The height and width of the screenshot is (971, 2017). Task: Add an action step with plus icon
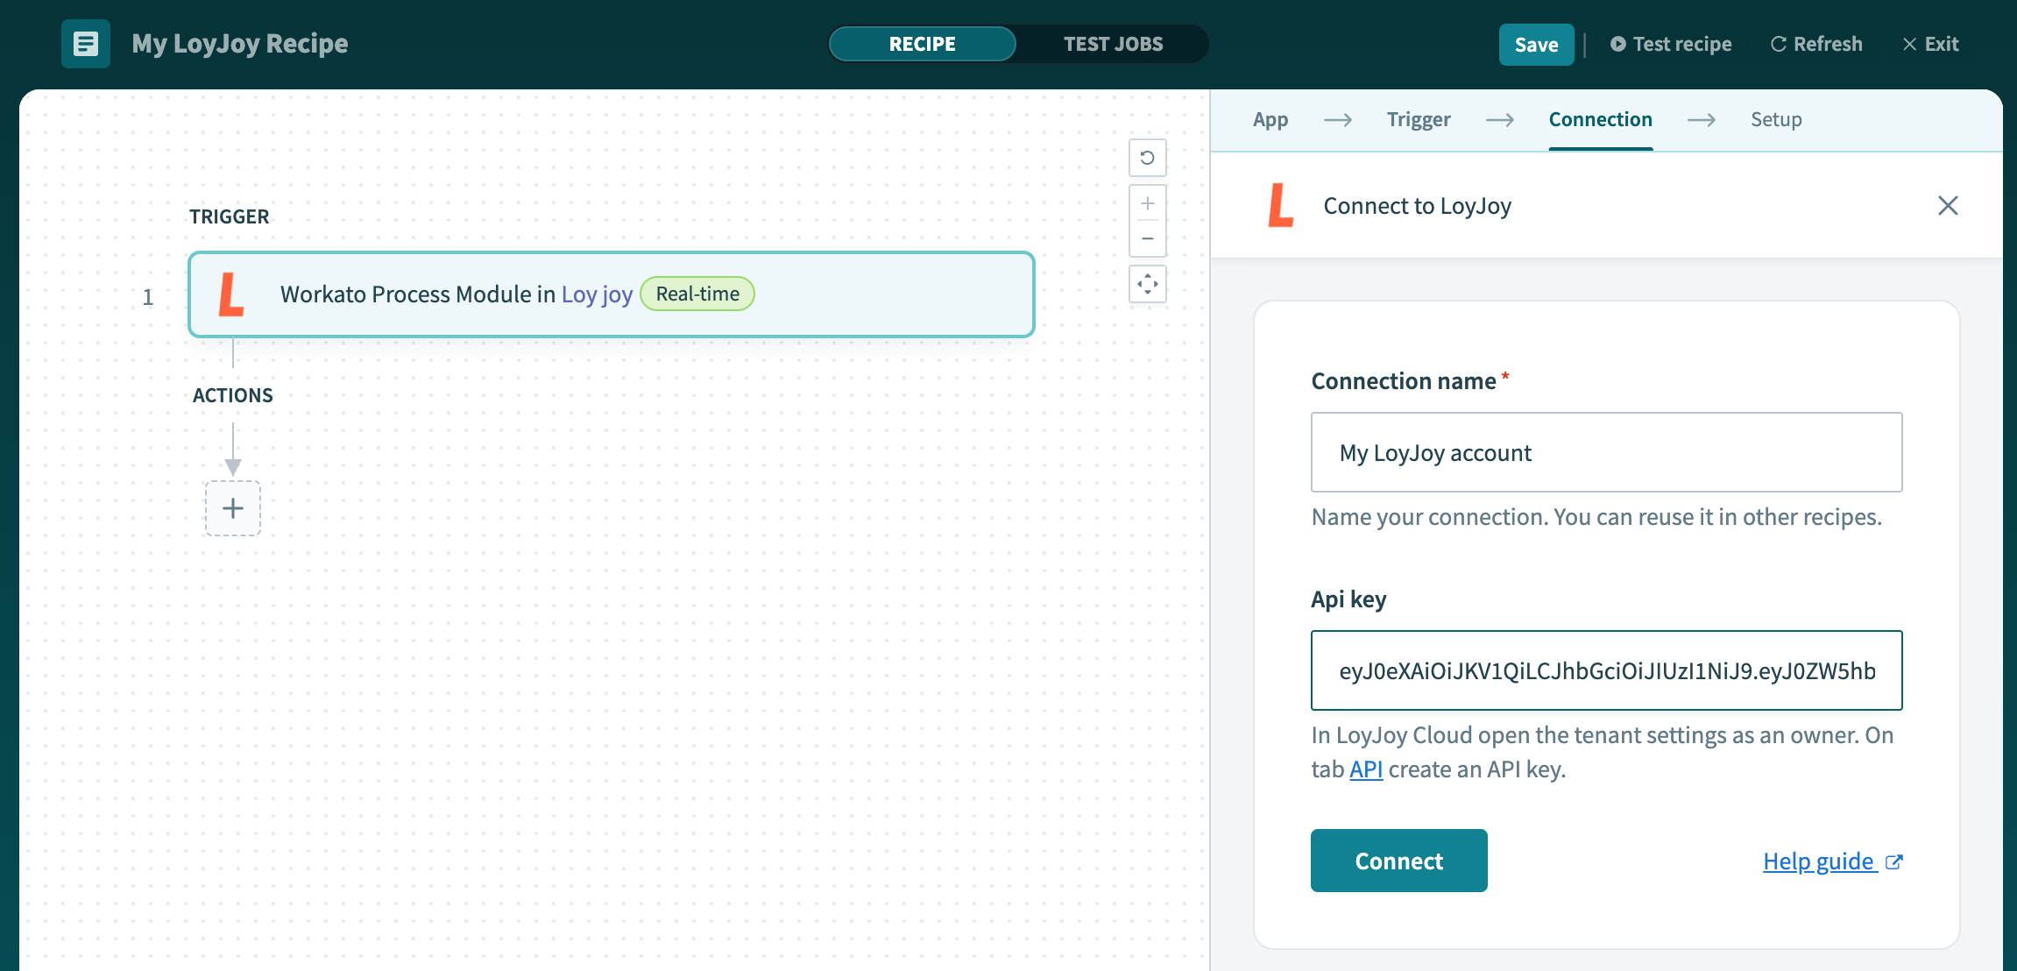pyautogui.click(x=233, y=508)
